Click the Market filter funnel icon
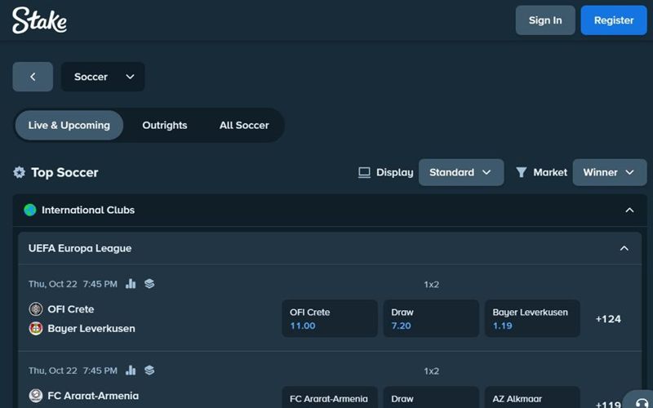653x408 pixels. tap(521, 172)
